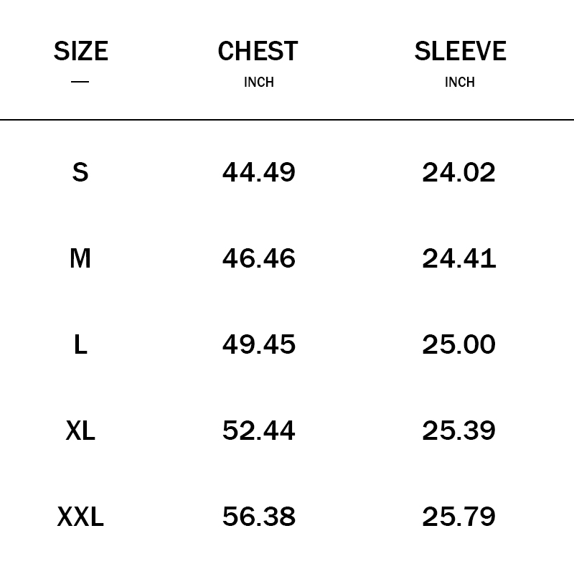
Task: Click chest value 56.38
Action: [258, 517]
